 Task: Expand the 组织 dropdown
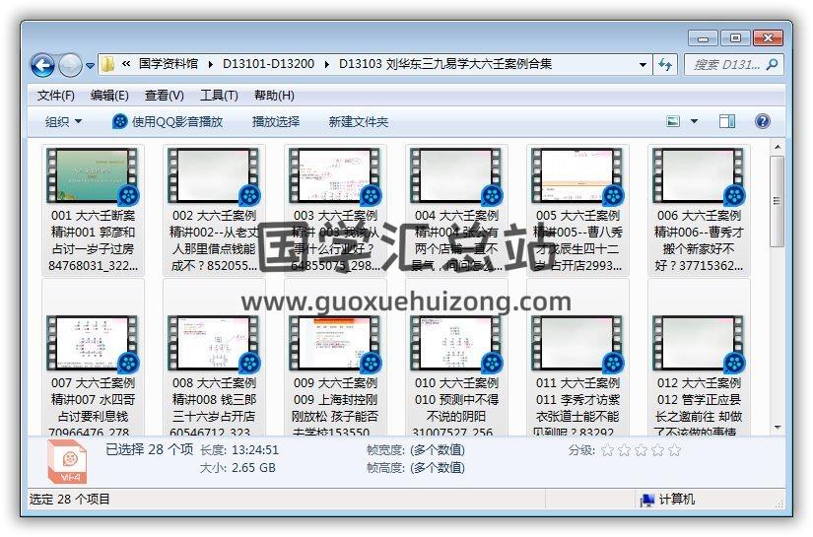(x=63, y=122)
